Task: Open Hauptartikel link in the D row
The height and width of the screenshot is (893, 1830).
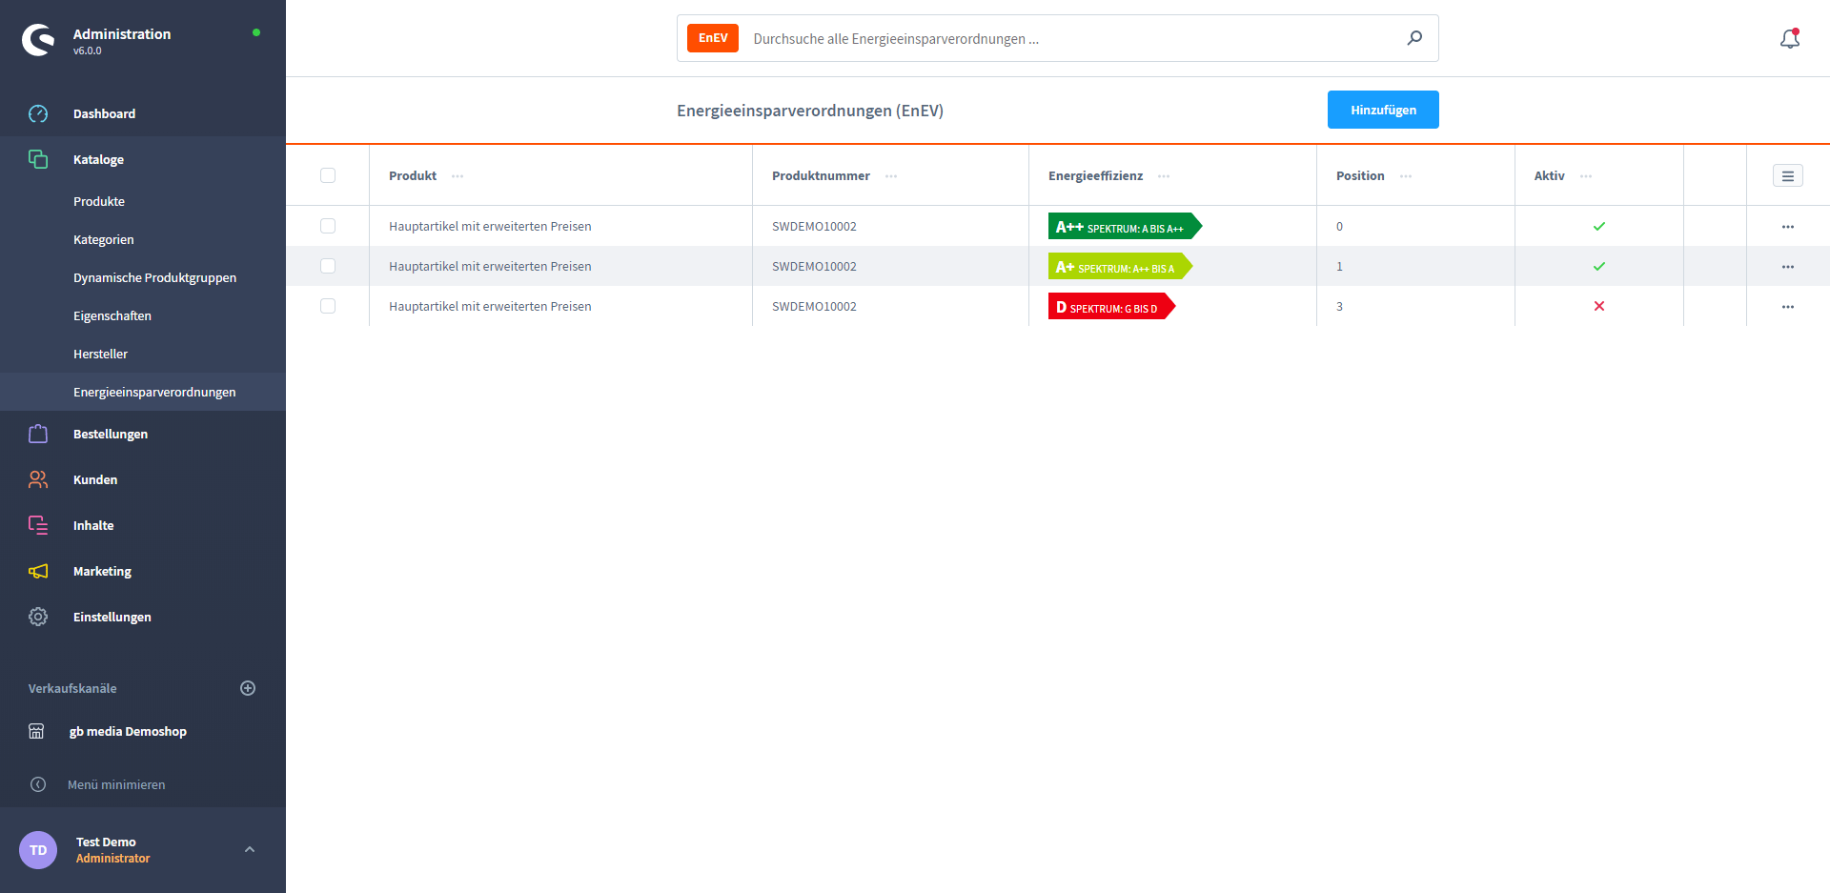Action: [490, 306]
